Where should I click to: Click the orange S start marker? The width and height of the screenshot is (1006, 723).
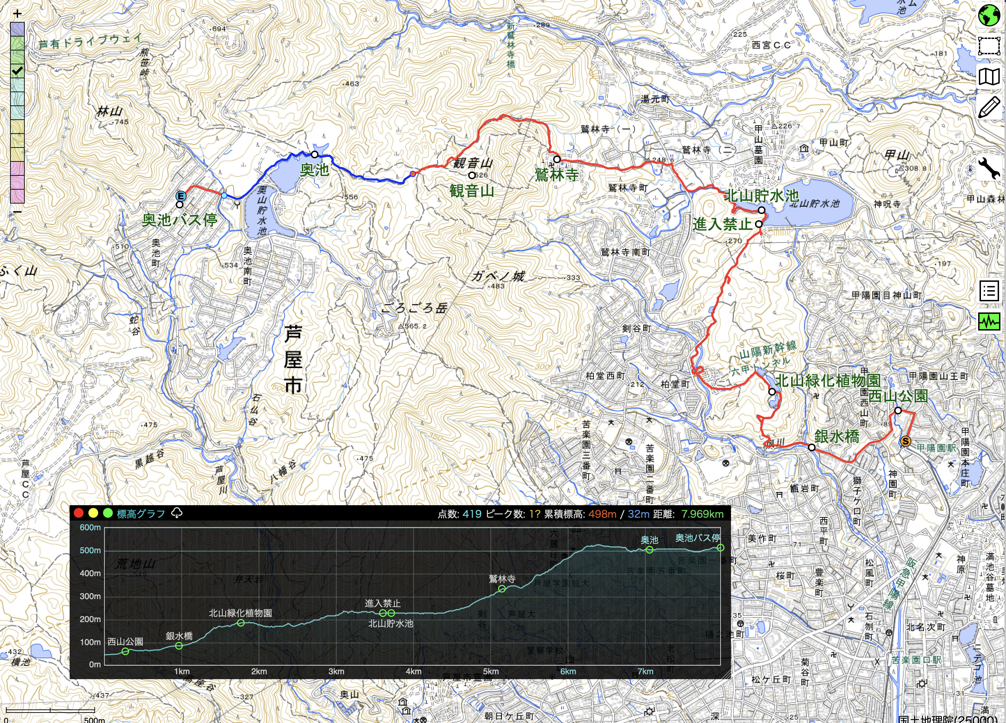905,441
